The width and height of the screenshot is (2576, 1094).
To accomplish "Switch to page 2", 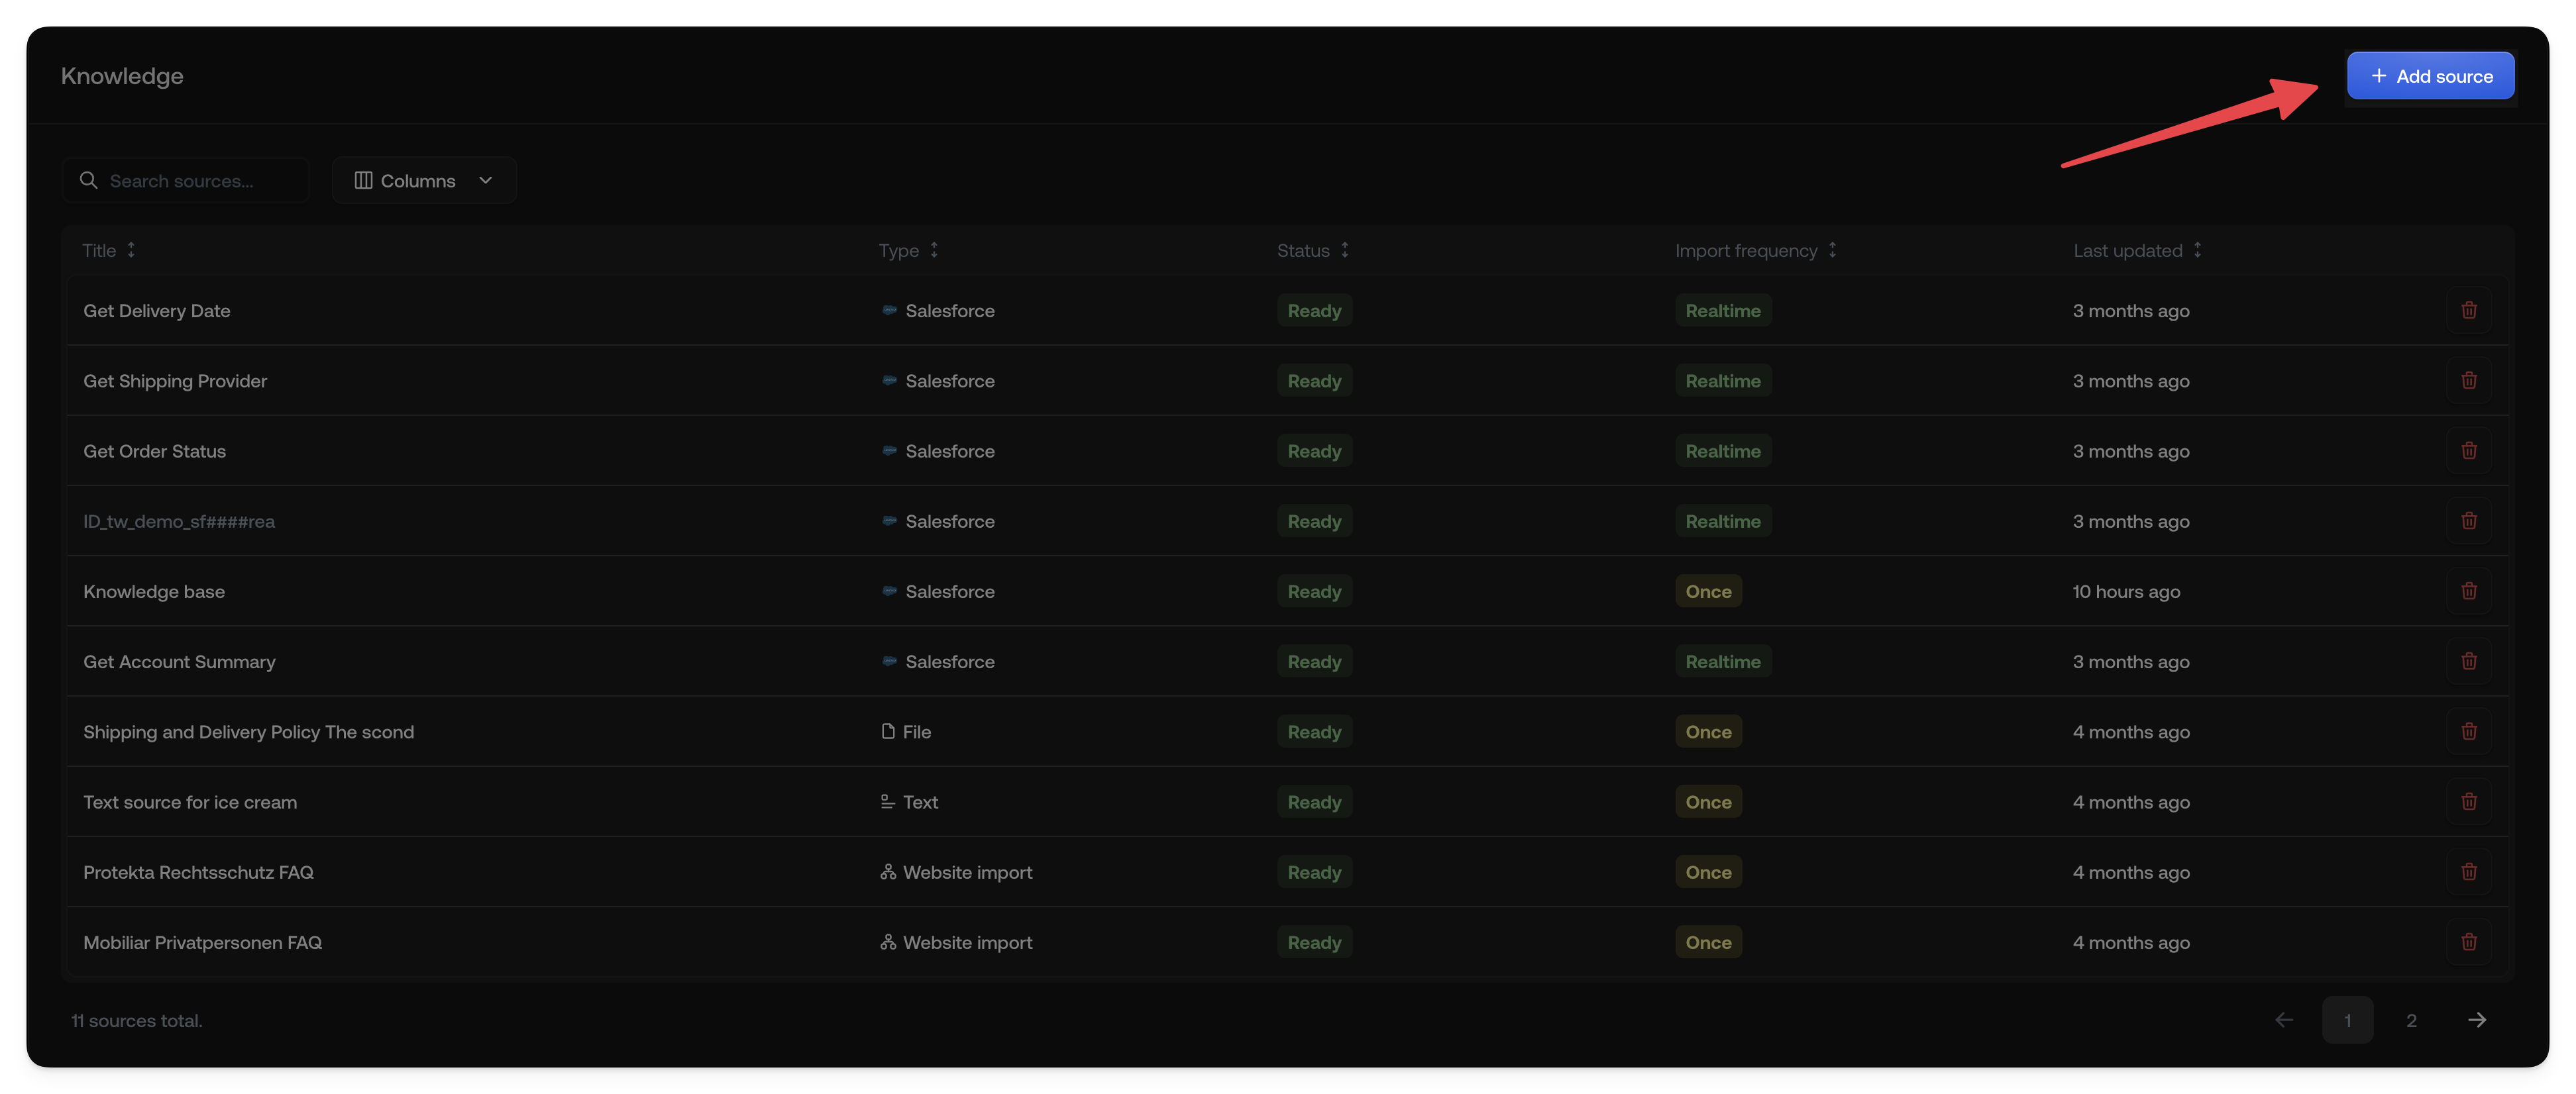I will click(x=2411, y=1020).
